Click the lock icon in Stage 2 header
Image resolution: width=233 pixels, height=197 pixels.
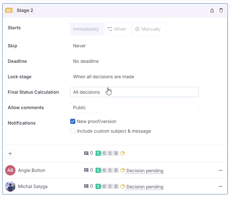pos(212,11)
